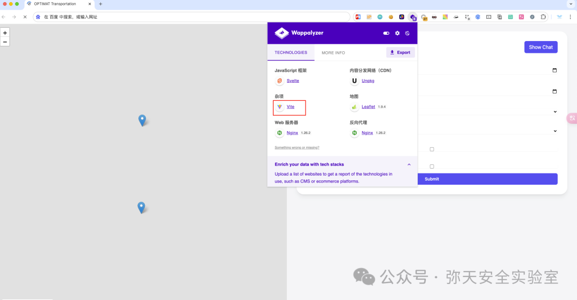Click the Unpkg logo icon

(354, 81)
